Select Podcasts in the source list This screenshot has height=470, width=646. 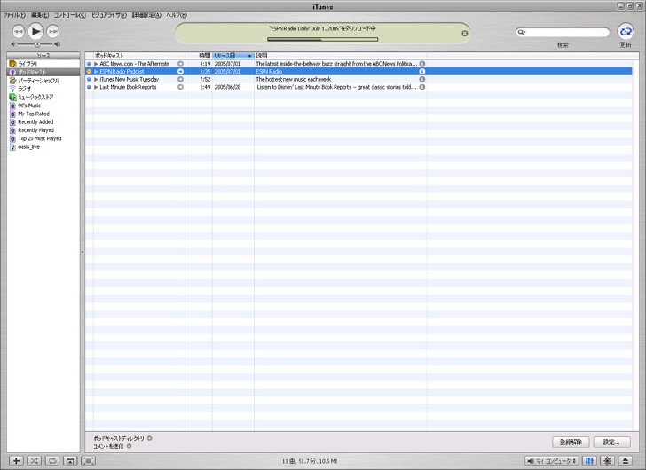tap(43, 72)
